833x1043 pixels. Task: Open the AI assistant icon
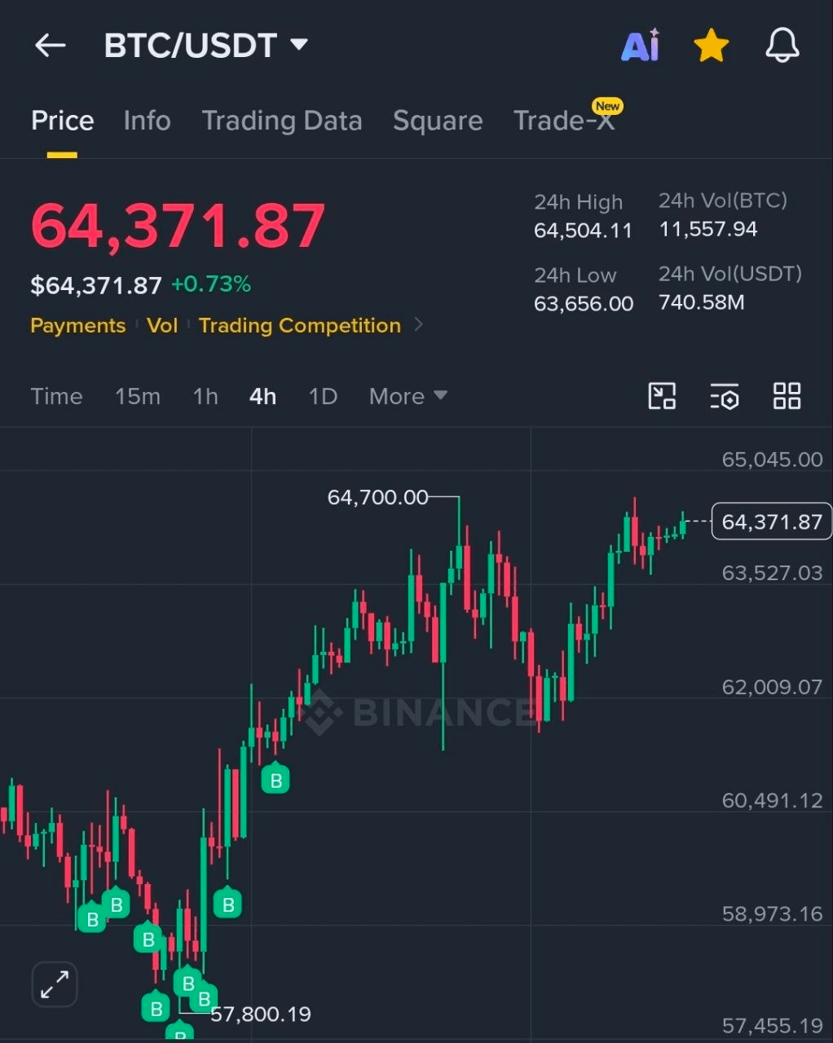point(641,46)
